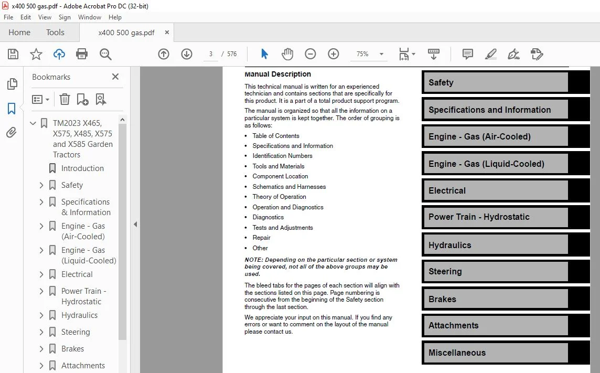Click the scrolling mode icon
The height and width of the screenshot is (373, 600).
434,54
